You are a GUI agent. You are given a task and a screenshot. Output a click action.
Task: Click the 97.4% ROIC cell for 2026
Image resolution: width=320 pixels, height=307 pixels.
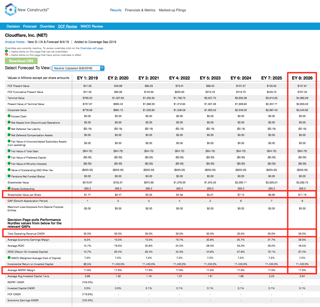(302, 252)
